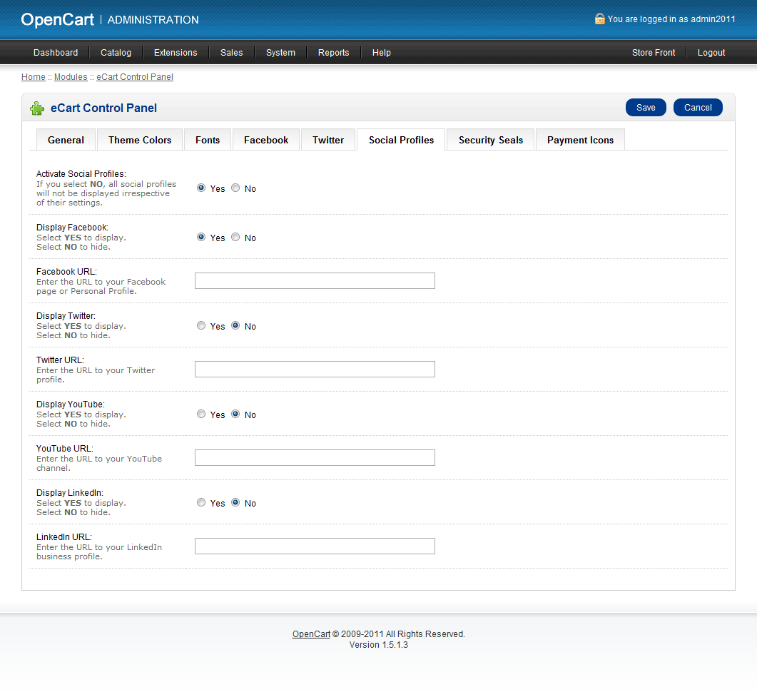The height and width of the screenshot is (692, 757).
Task: Click the 'Twitter URL:' label
Action: (x=61, y=360)
